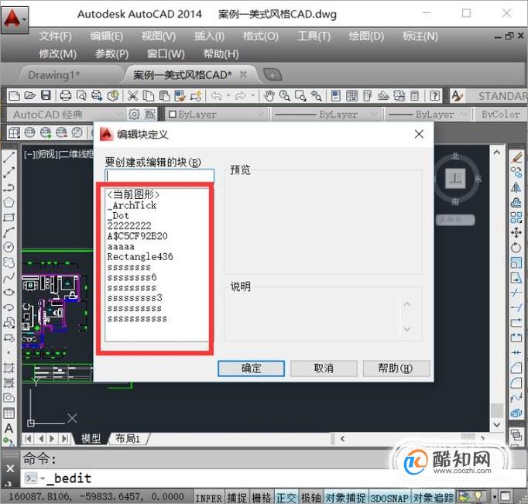Click the drawing area vertical scrollbar down arrow
The width and height of the screenshot is (528, 504).
[x=497, y=425]
